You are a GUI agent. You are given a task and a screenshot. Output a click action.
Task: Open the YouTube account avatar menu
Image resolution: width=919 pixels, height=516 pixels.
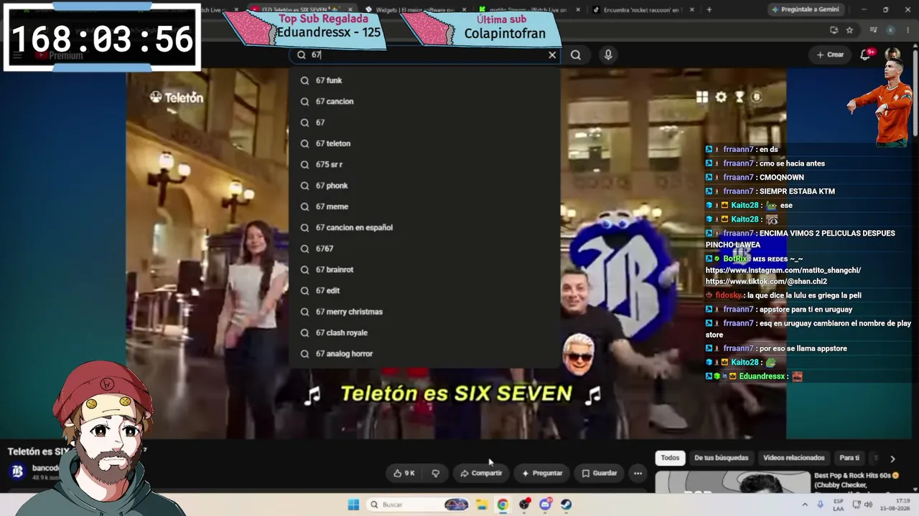892,54
